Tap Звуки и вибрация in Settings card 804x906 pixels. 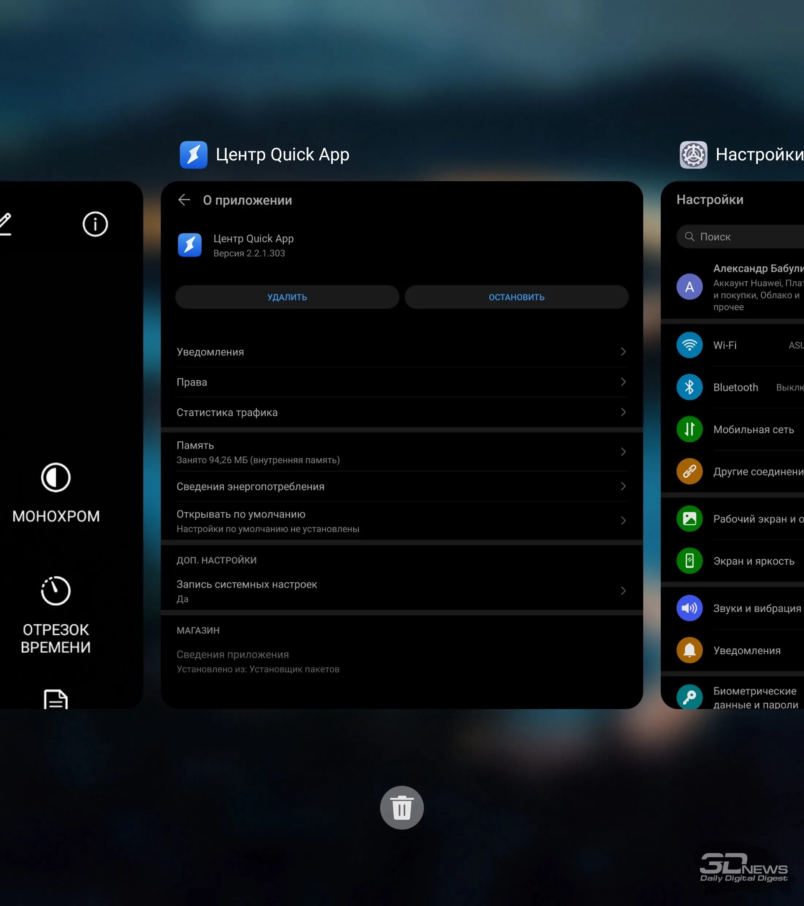pyautogui.click(x=757, y=609)
